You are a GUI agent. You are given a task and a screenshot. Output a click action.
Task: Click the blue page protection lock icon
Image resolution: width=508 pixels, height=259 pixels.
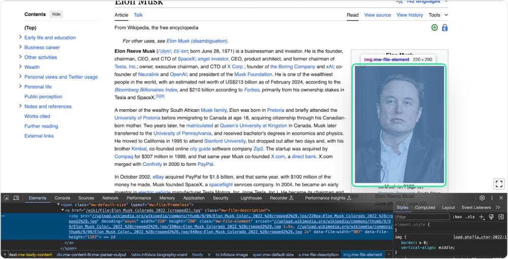point(445,28)
